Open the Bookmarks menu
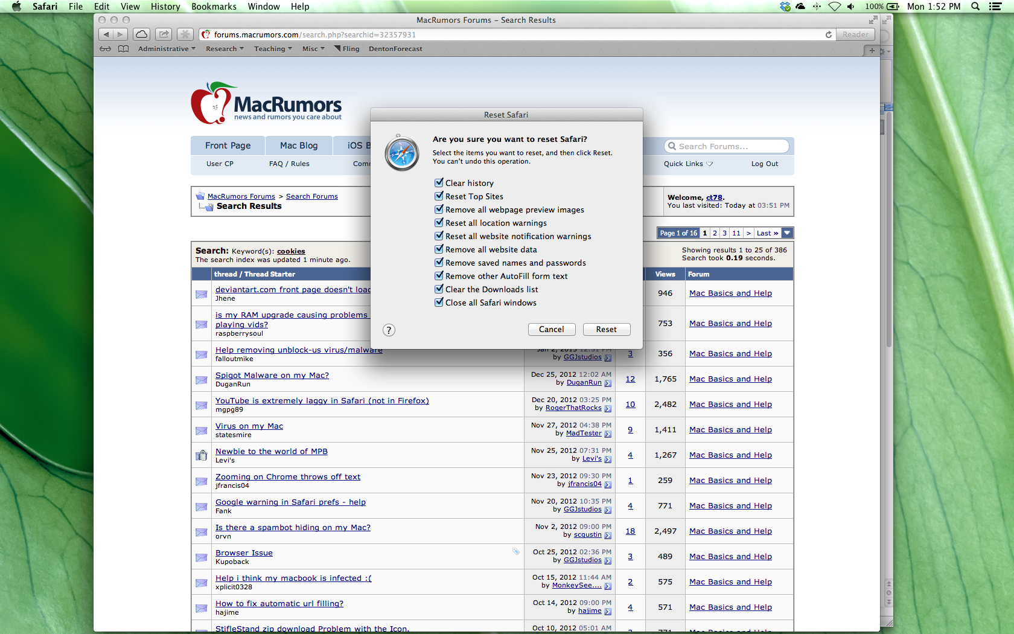This screenshot has width=1014, height=634. point(214,7)
